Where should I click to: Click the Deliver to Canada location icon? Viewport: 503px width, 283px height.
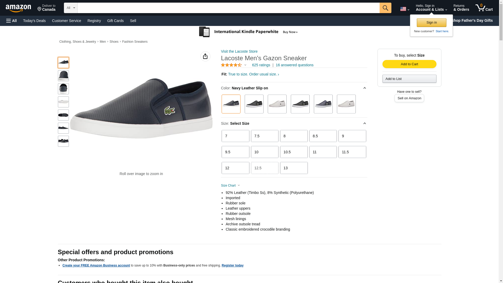coord(40,9)
